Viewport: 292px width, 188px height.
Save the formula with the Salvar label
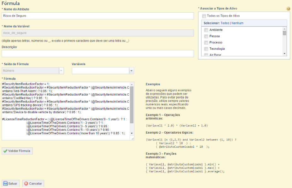[13, 184]
